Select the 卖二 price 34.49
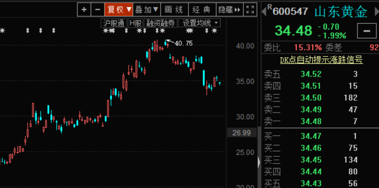The image size is (379, 188). [311, 110]
